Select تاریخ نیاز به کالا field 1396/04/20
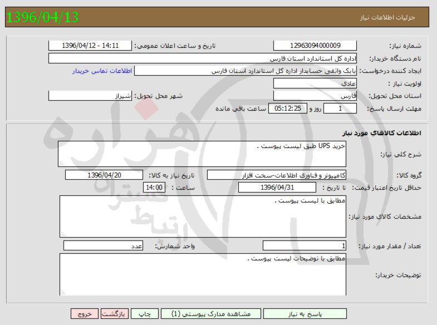 pyautogui.click(x=104, y=175)
